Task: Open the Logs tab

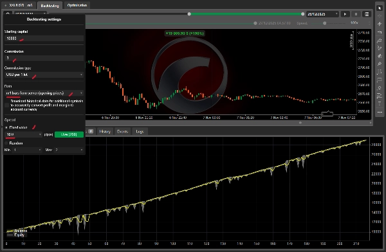Action: 140,131
